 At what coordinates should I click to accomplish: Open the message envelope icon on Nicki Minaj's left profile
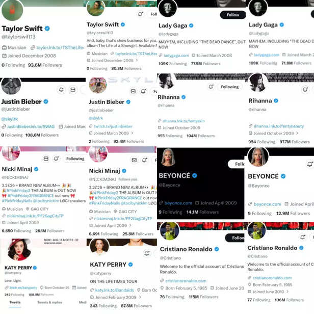click(46, 159)
